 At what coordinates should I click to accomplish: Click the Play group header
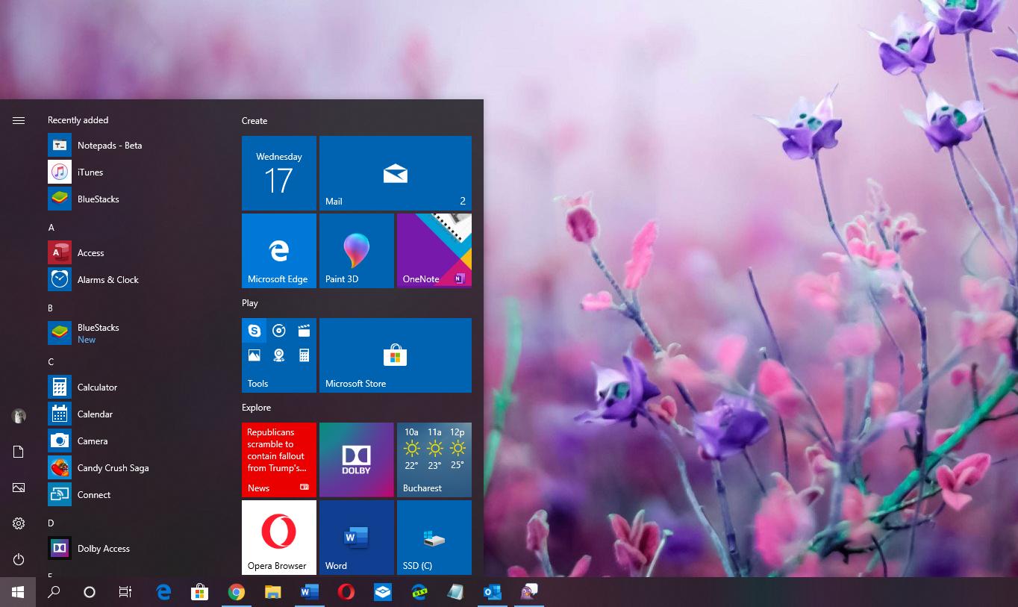point(250,303)
